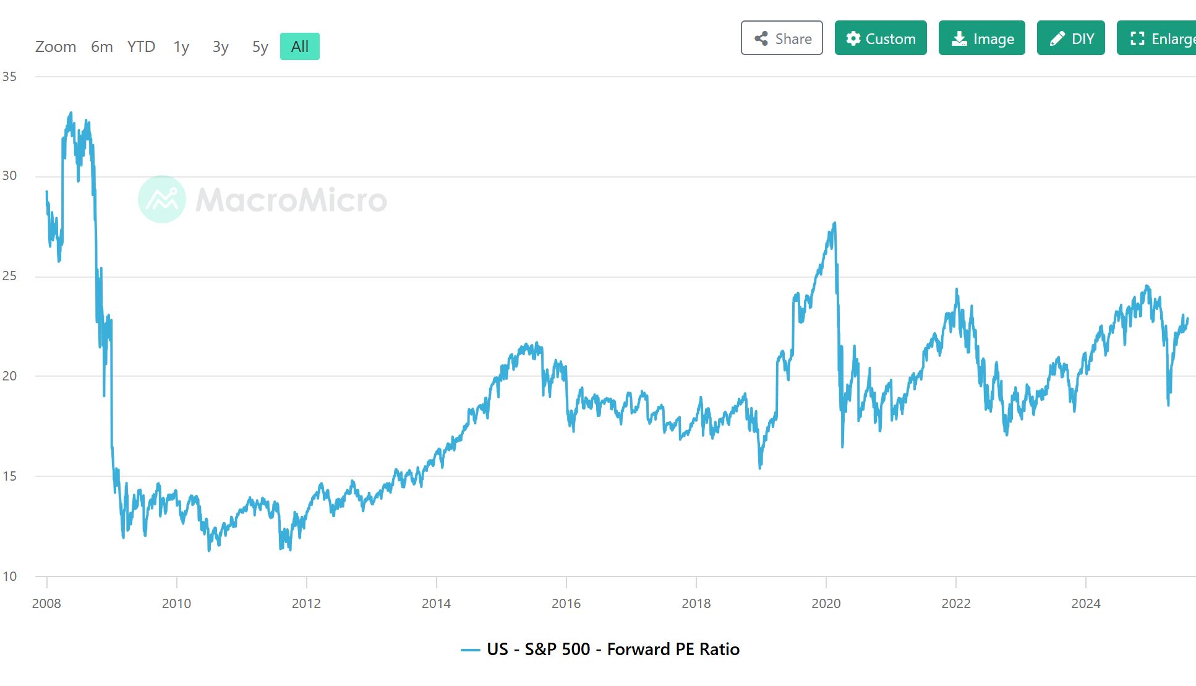This screenshot has width=1196, height=686.
Task: Click the 2020 x-axis label
Action: pyautogui.click(x=826, y=603)
